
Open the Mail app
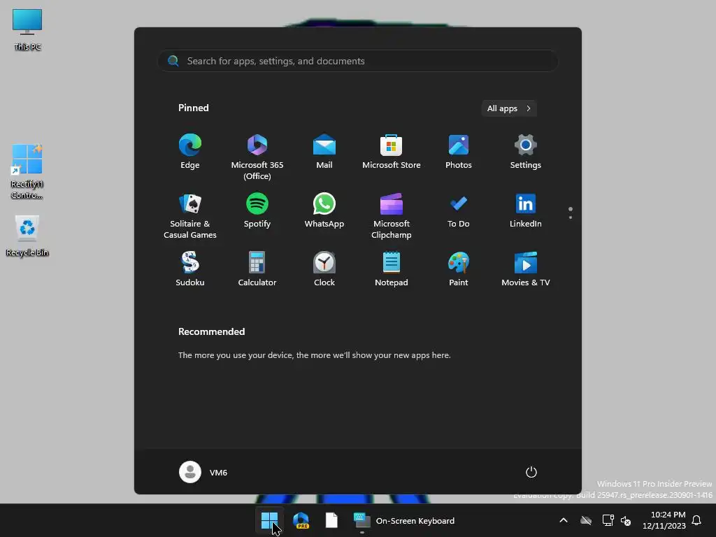(x=324, y=152)
